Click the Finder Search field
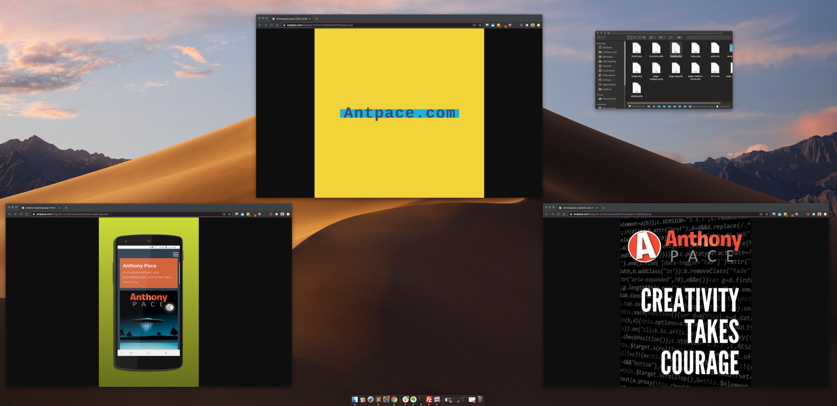Screen dimensions: 837x406 tap(708, 38)
